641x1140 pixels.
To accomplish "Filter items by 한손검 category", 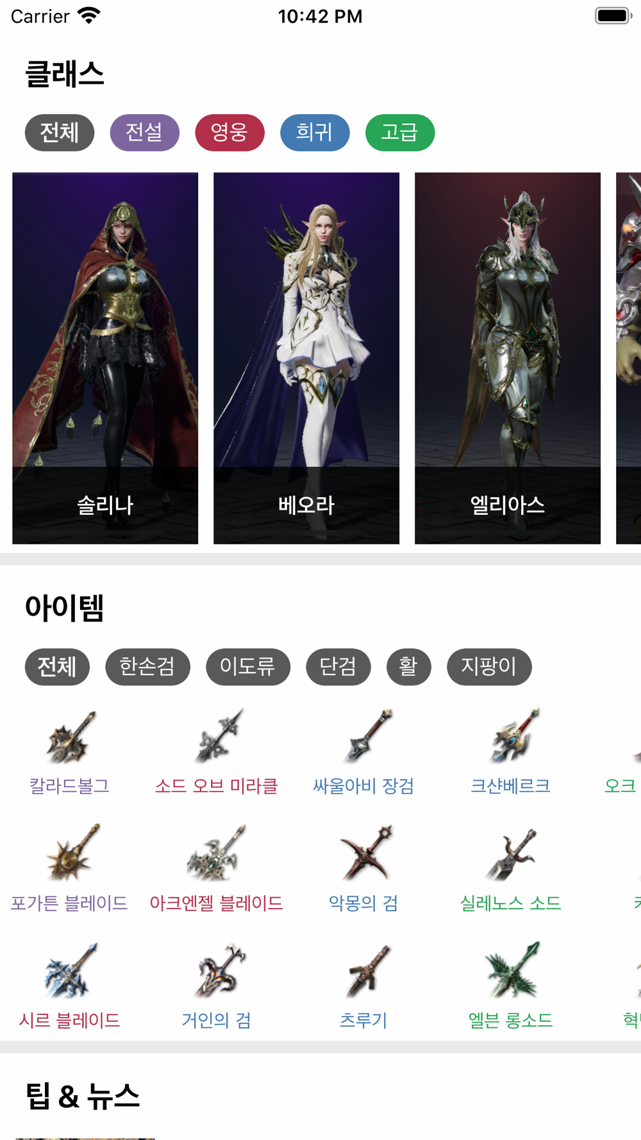I will (147, 667).
